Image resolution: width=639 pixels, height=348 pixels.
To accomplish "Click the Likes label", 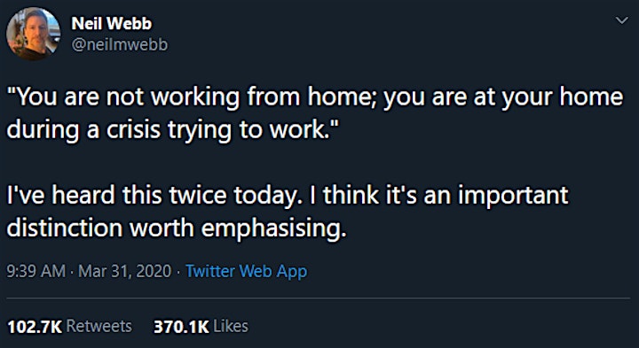I will 231,326.
